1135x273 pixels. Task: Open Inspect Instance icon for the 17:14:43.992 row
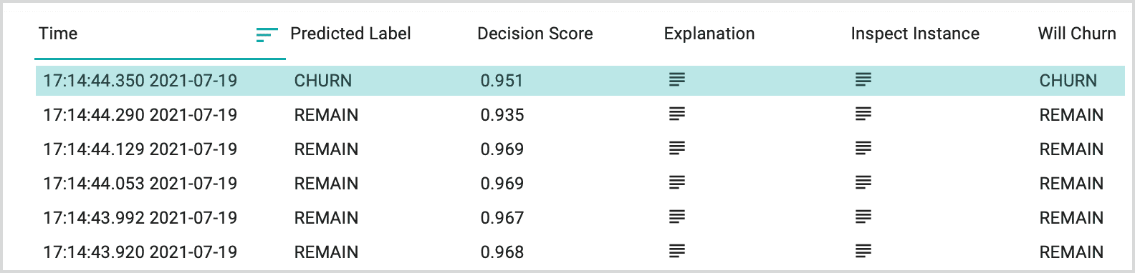(863, 217)
